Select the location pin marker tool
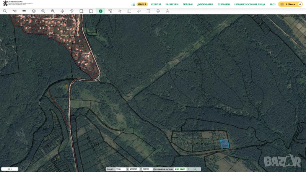Image resolution: width=306 pixels, height=172 pixels. click(x=72, y=11)
